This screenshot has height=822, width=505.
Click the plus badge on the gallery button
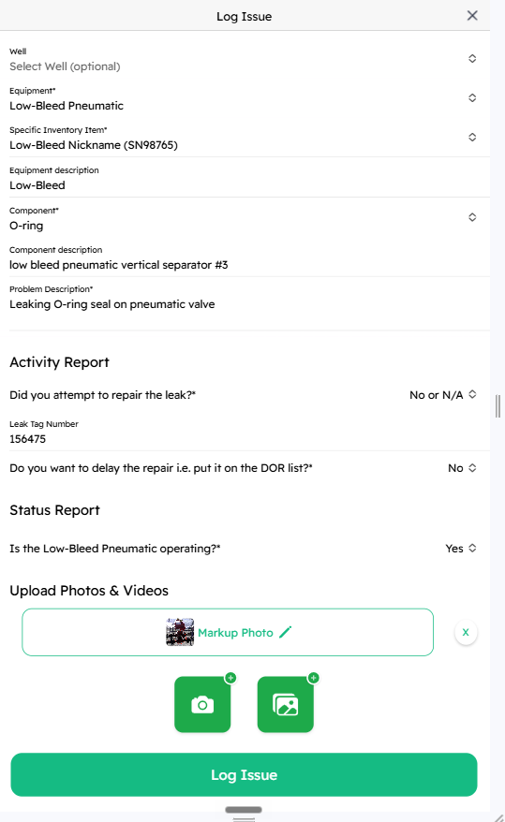[x=314, y=678]
